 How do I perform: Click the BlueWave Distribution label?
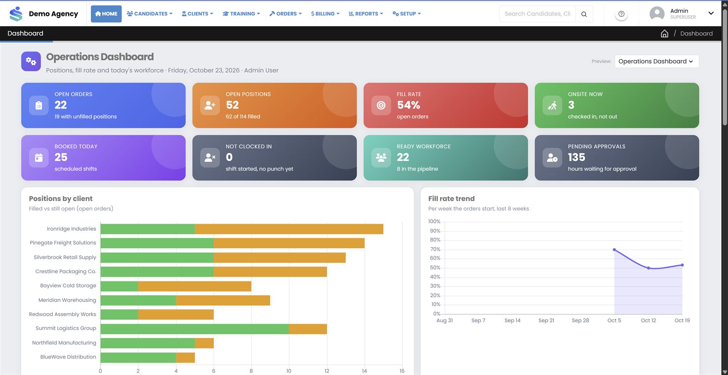tap(68, 357)
